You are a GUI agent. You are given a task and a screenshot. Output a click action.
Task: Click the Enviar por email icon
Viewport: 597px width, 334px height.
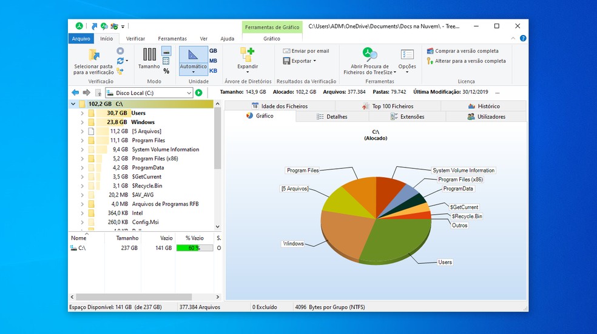point(287,51)
